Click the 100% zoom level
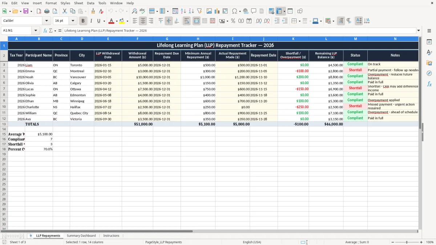The height and width of the screenshot is (245, 436). point(430,242)
